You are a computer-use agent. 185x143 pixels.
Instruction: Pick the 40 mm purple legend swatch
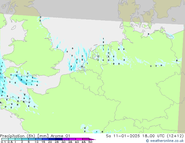tap(80, 139)
